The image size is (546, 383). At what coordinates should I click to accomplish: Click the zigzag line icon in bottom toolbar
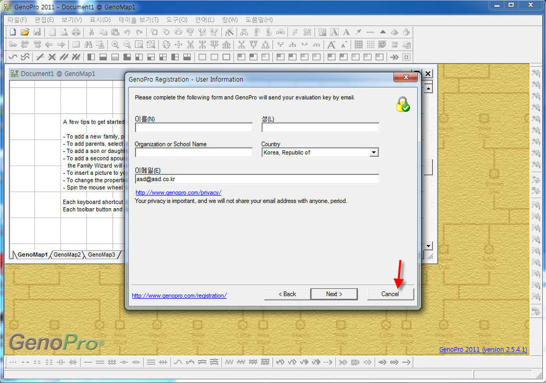click(229, 362)
